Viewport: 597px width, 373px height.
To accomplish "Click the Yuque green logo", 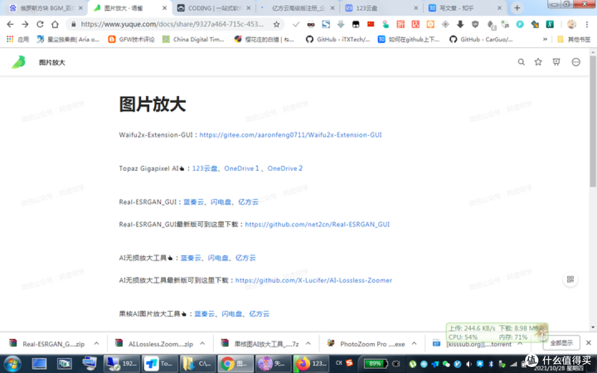I will (18, 61).
